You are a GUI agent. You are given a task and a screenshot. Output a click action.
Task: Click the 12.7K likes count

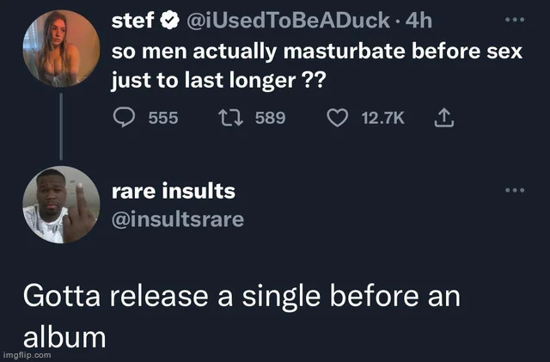coord(383,118)
